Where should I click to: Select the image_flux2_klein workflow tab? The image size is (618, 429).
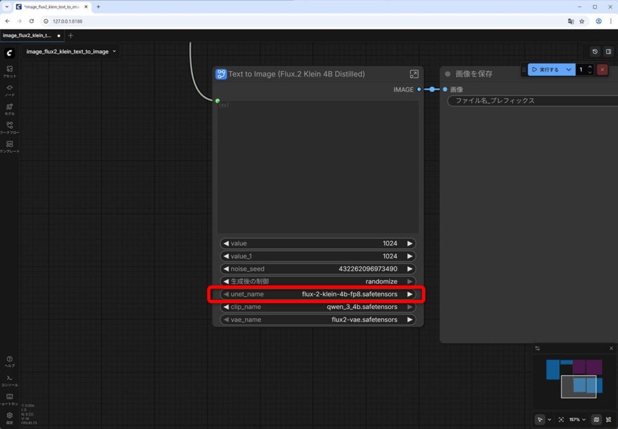pos(28,36)
